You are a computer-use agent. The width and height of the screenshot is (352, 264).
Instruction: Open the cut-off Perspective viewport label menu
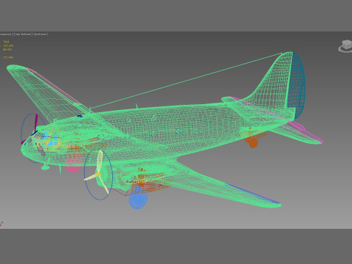[6, 34]
